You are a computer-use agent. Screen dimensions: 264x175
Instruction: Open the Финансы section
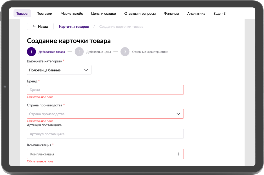171,14
